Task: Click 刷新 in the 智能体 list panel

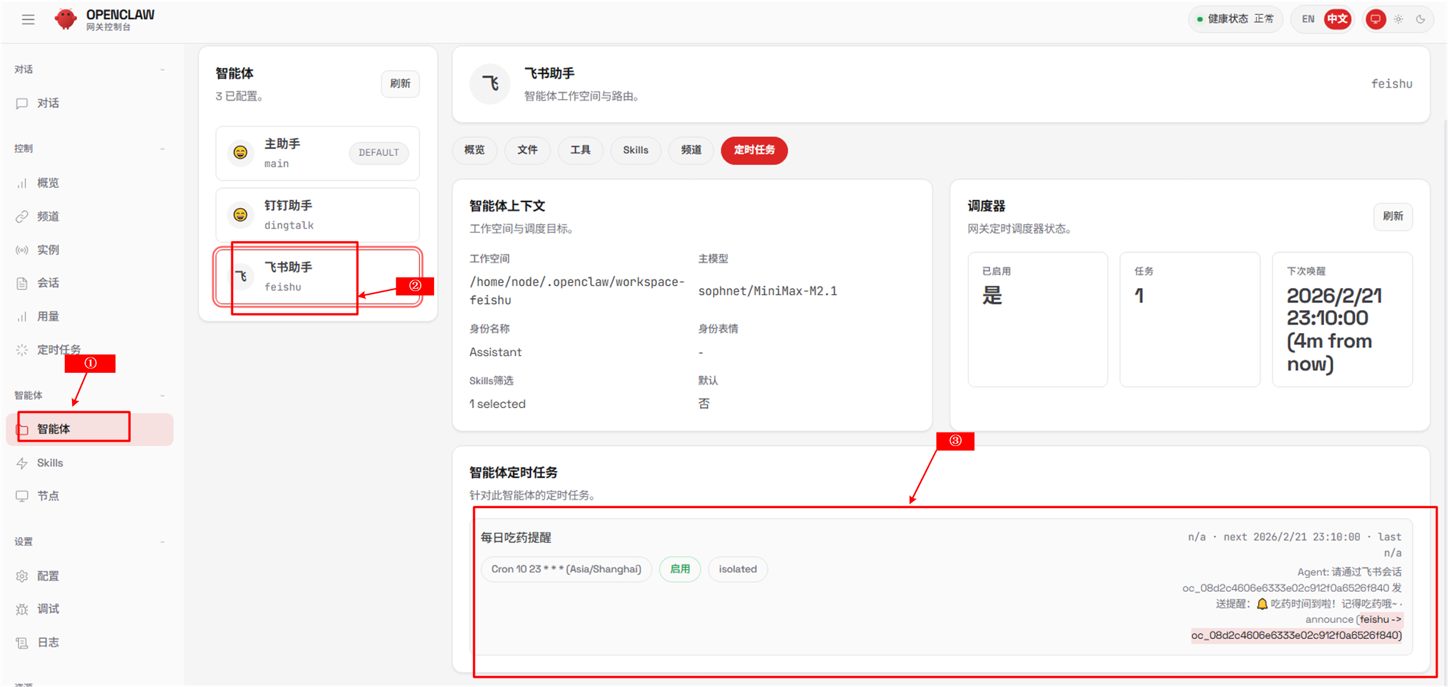Action: [x=400, y=84]
